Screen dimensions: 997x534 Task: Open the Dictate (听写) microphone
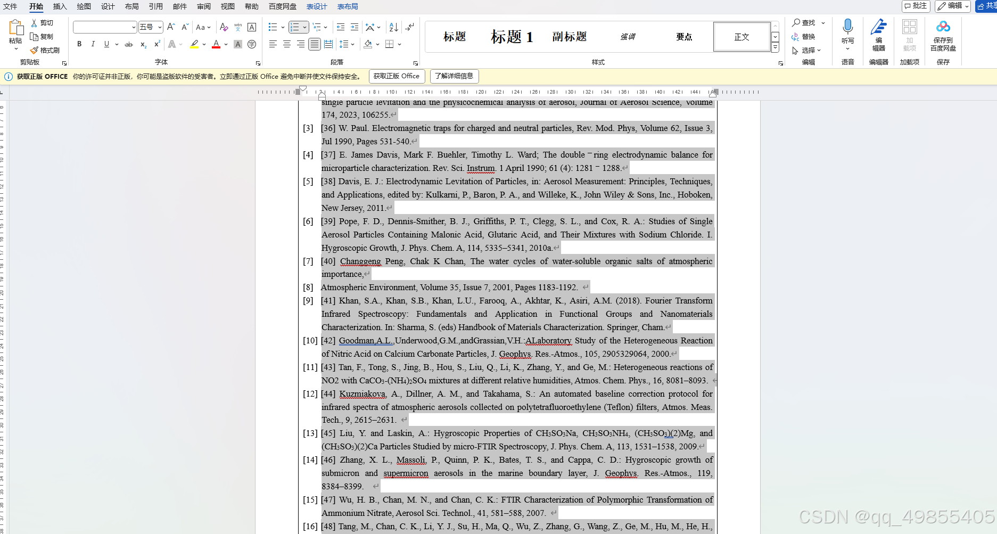pos(847,27)
